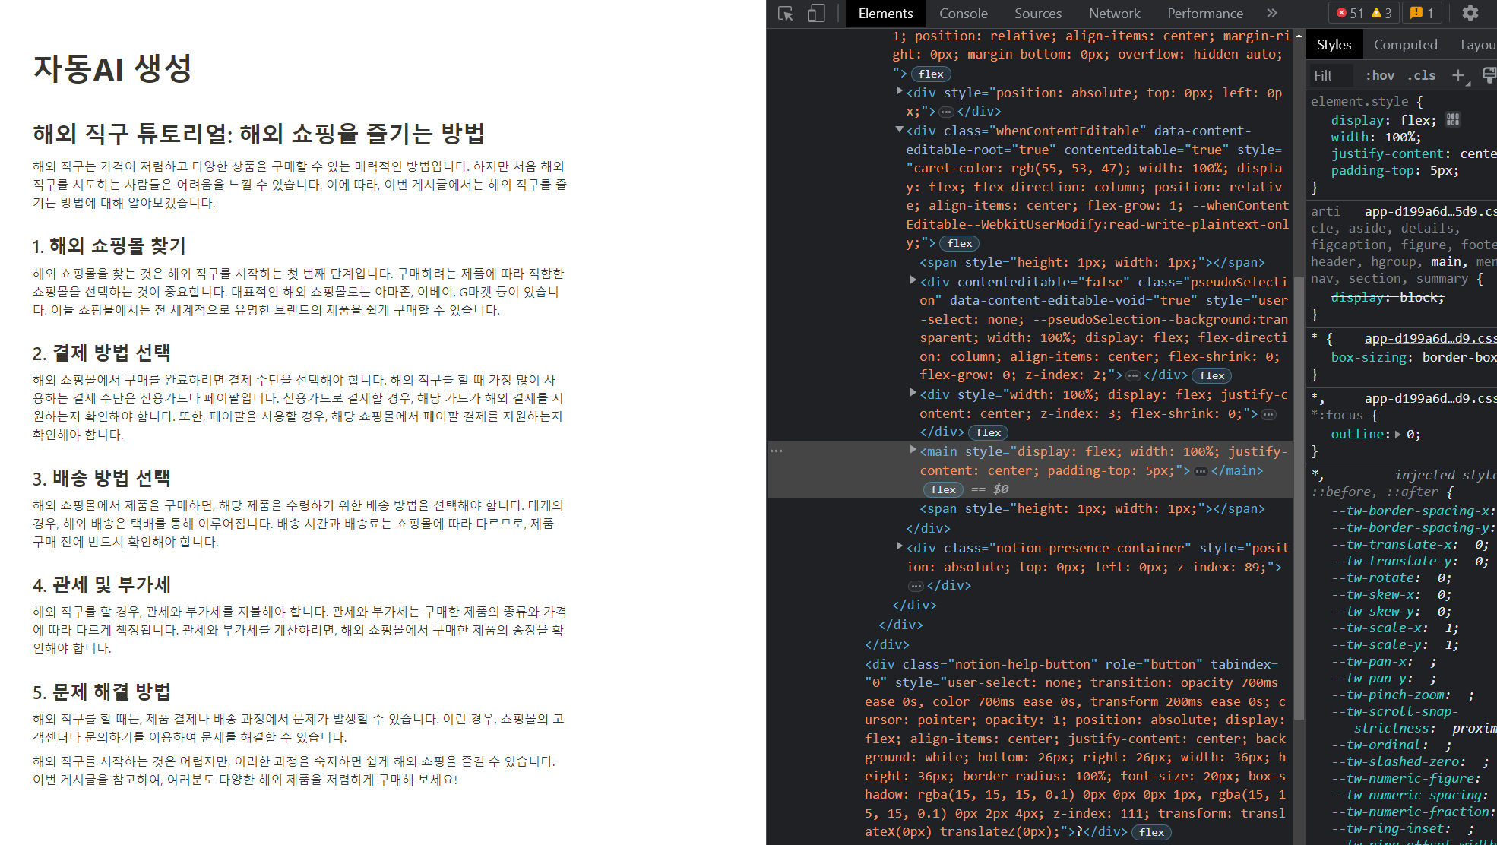Open the Computed styles tab
Viewport: 1497px width, 845px height.
pyautogui.click(x=1405, y=45)
